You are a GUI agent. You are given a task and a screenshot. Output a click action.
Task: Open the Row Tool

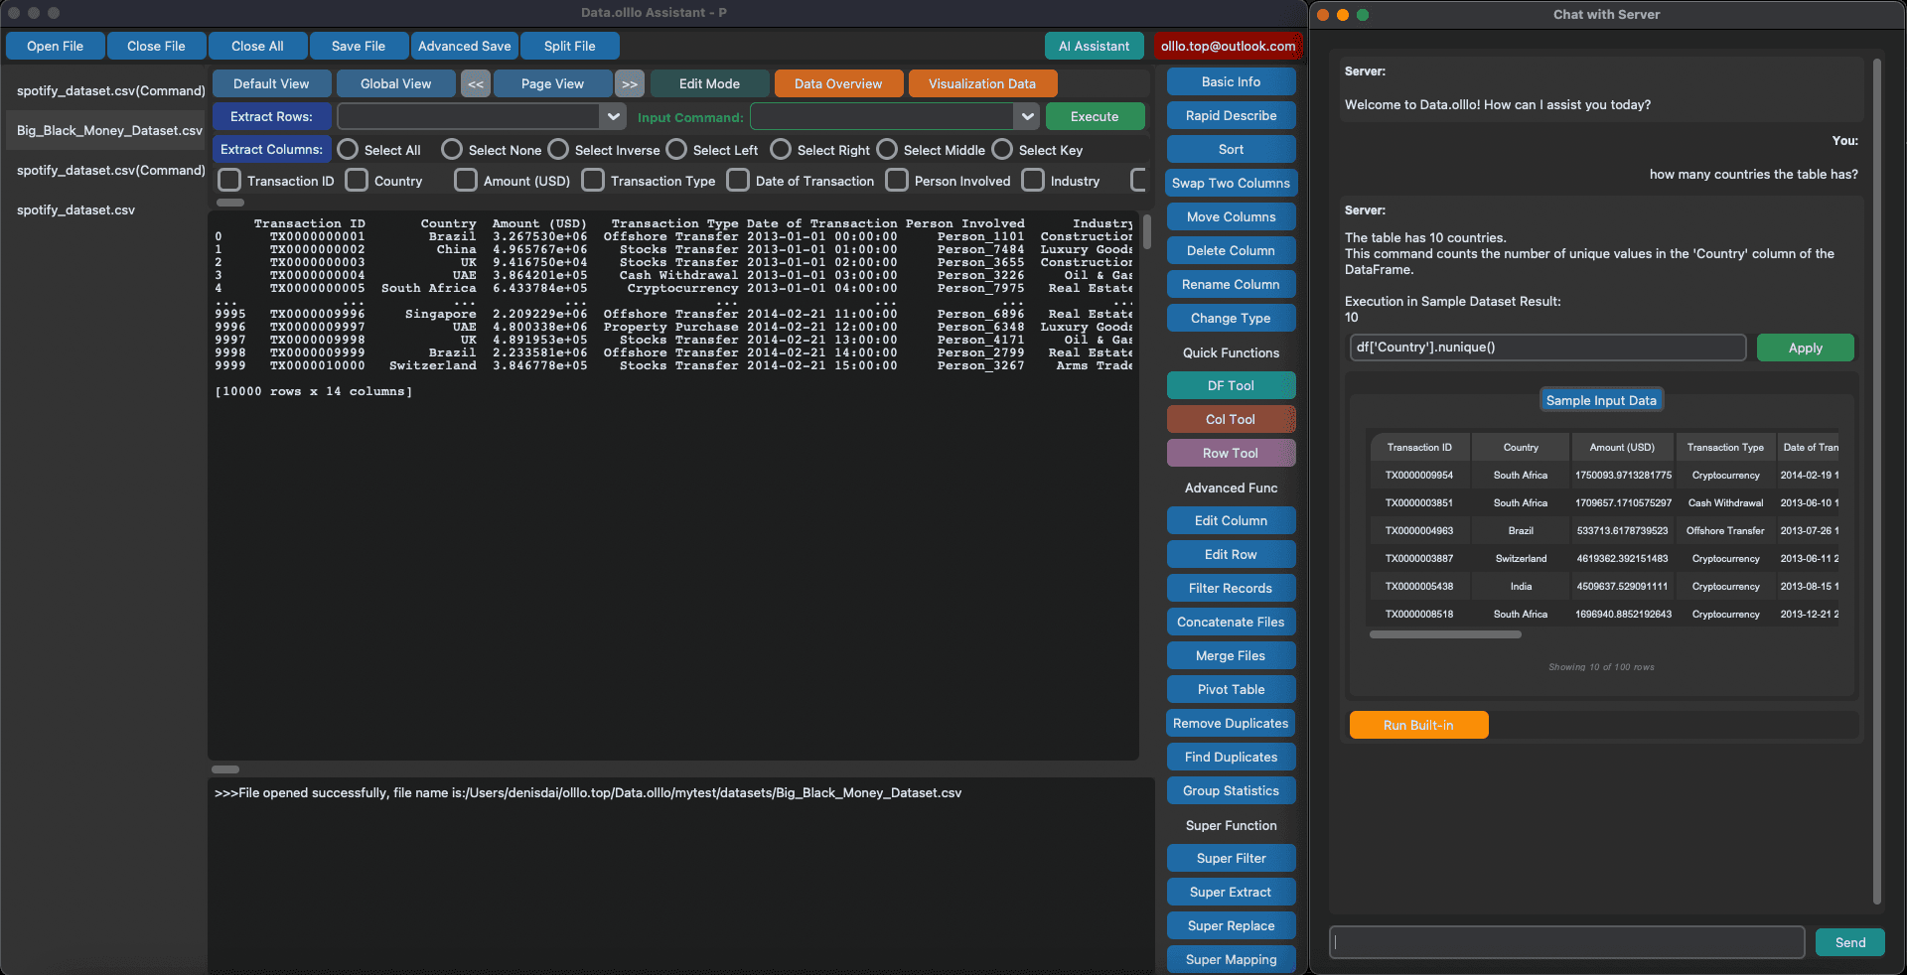point(1231,453)
